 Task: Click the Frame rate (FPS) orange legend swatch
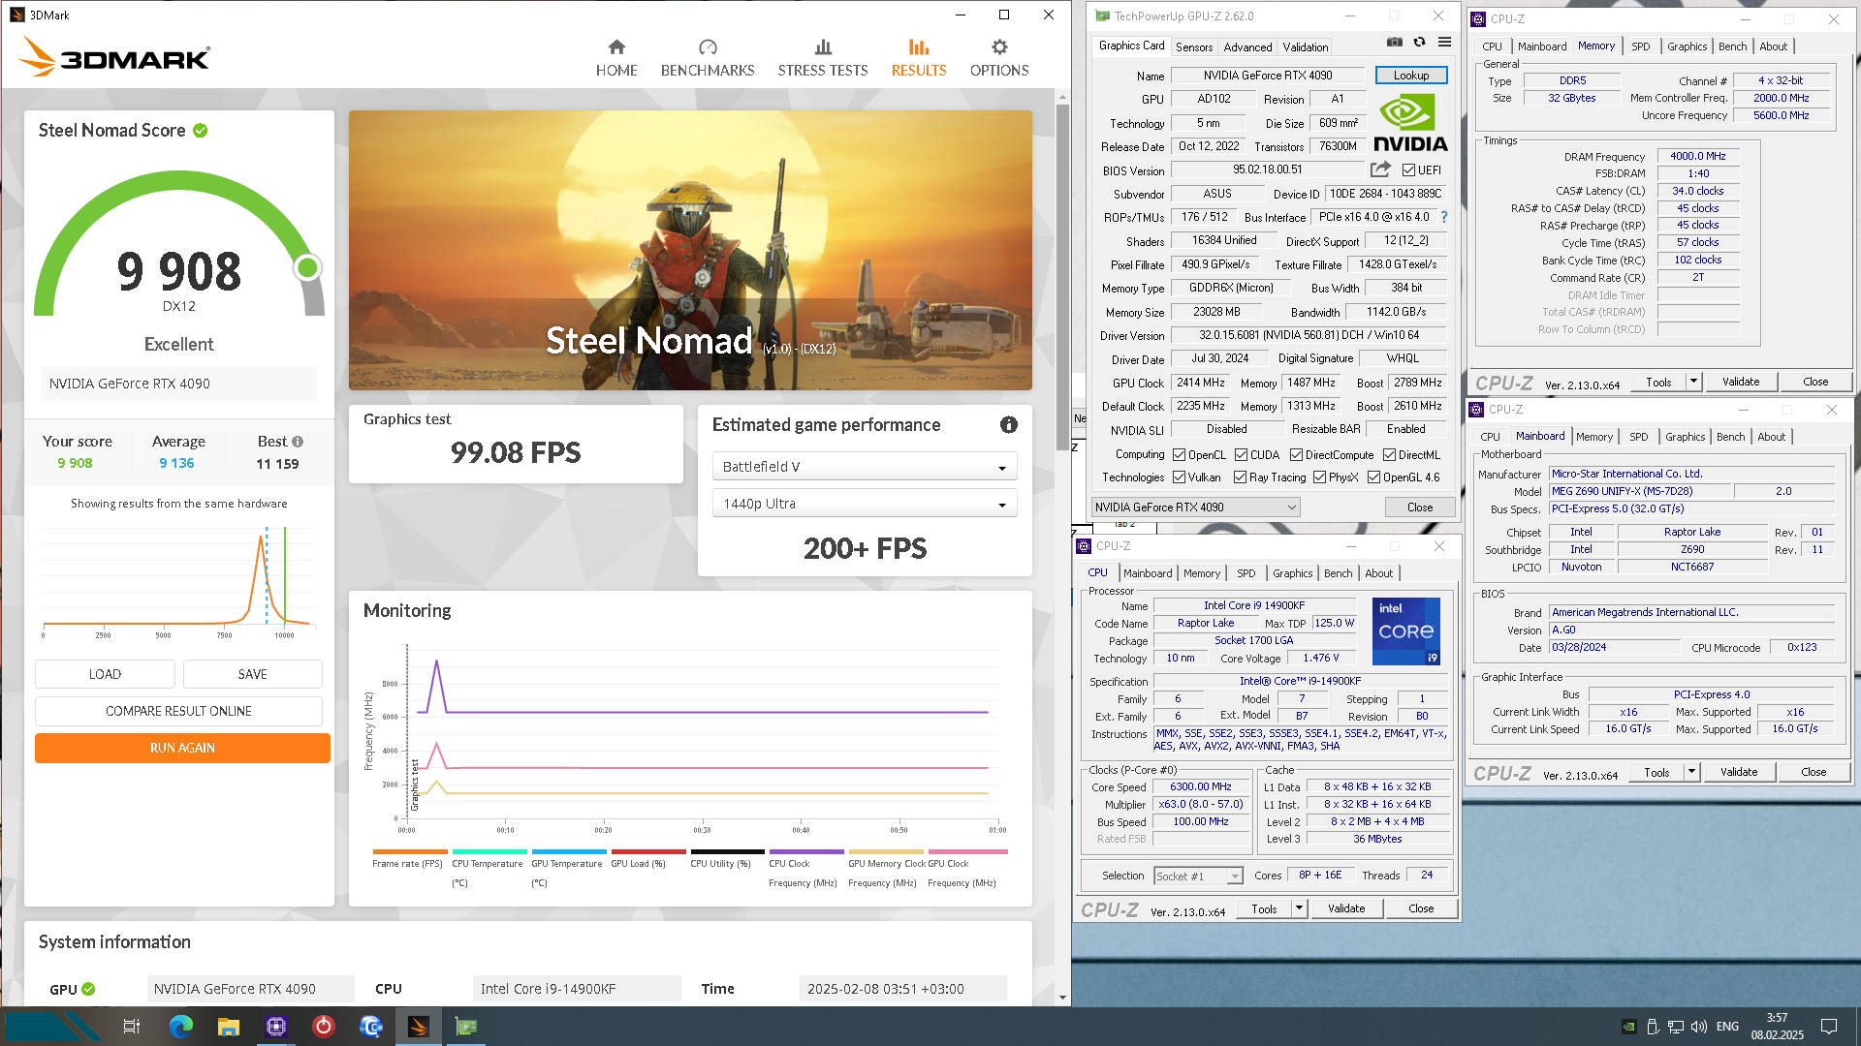coord(409,852)
